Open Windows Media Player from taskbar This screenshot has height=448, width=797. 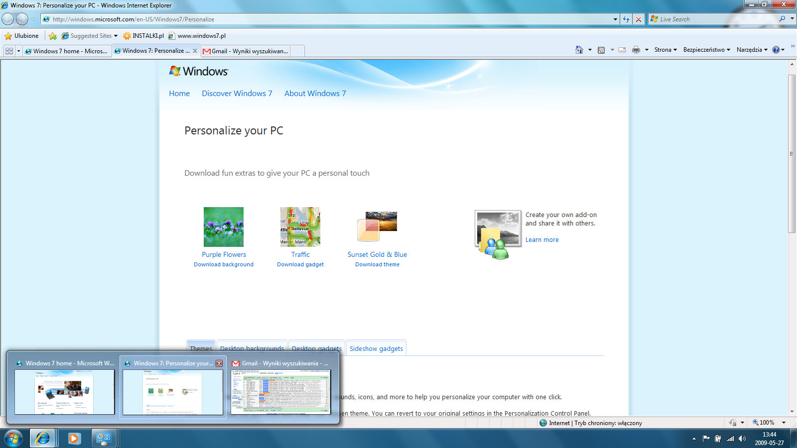[74, 438]
